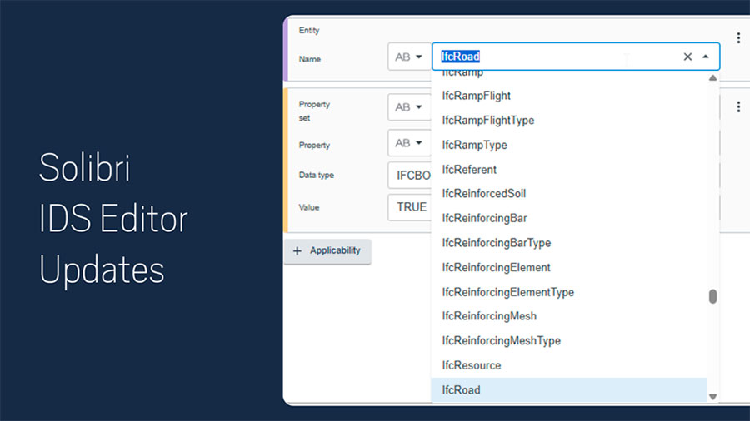Choose IfcRampType in the dropdown list
Screen dimensions: 750x421
click(474, 145)
